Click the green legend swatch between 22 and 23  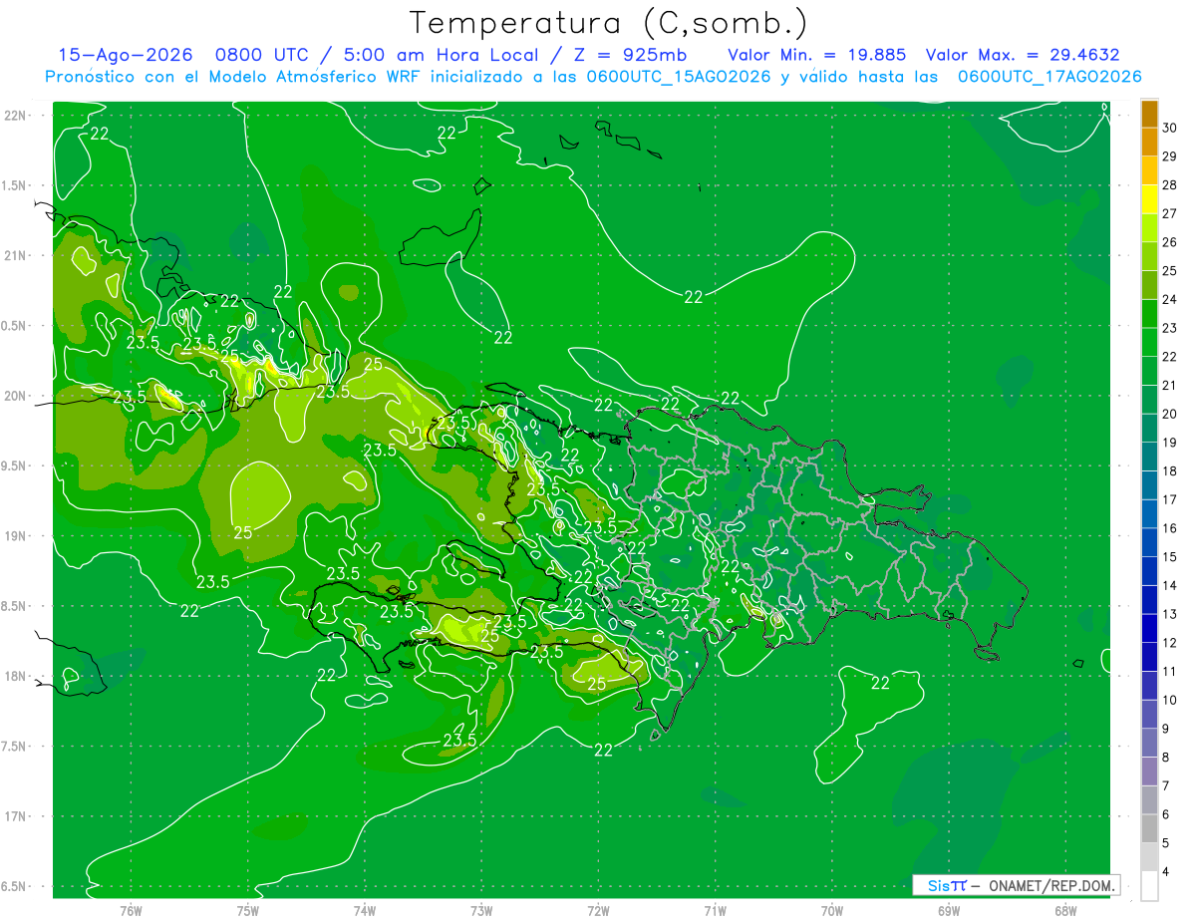tap(1149, 342)
